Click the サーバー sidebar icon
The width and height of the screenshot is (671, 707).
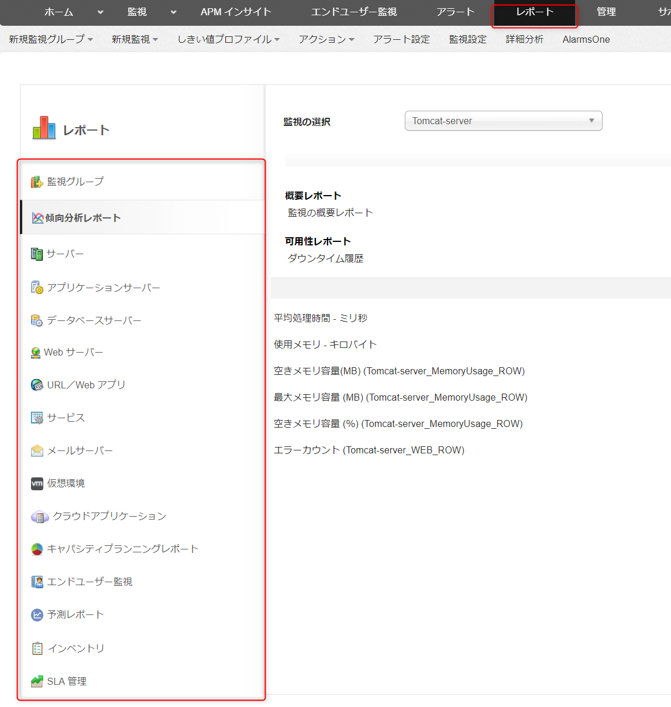coord(37,254)
